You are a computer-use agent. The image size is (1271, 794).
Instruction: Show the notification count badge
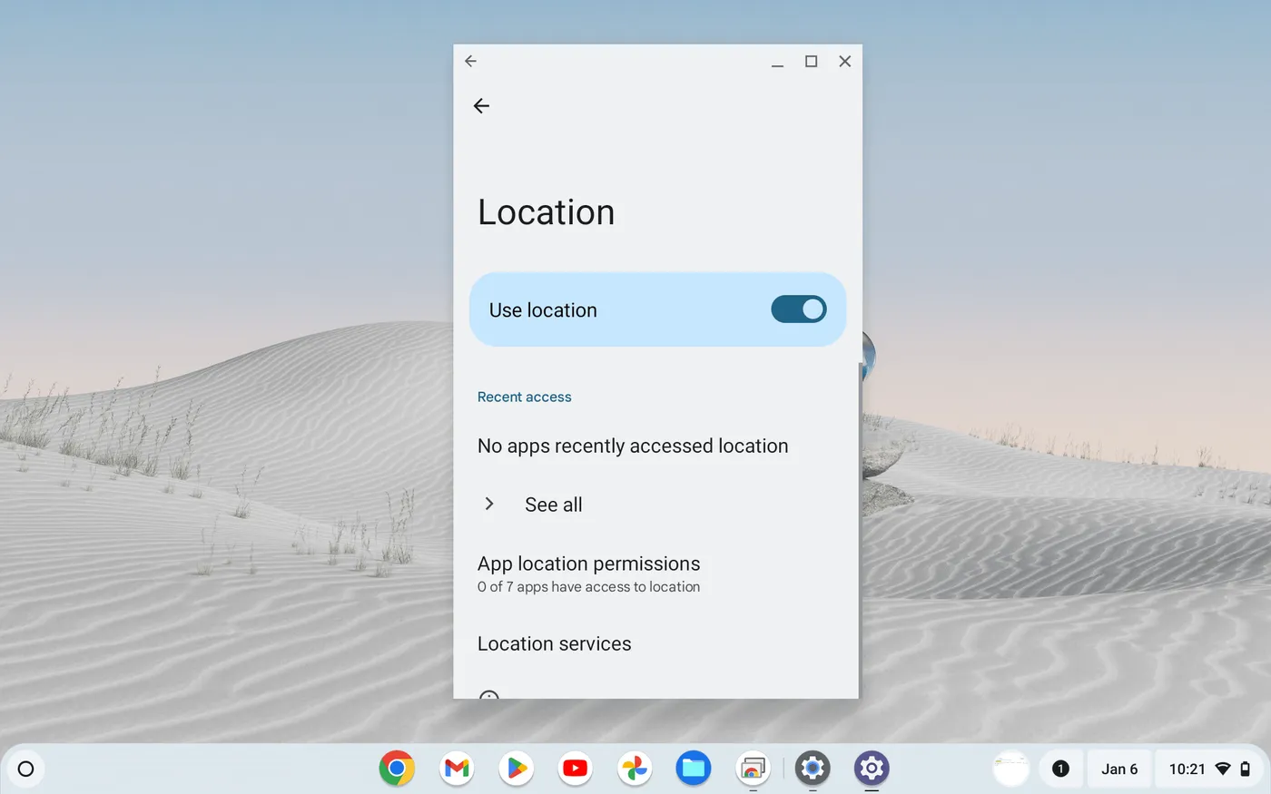(x=1059, y=769)
